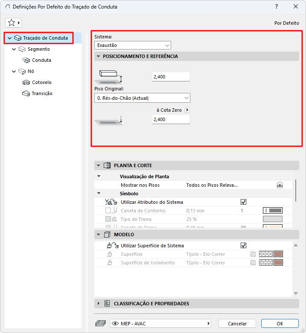
Task: Click the Superfície brick hatch preview
Action: (x=265, y=254)
